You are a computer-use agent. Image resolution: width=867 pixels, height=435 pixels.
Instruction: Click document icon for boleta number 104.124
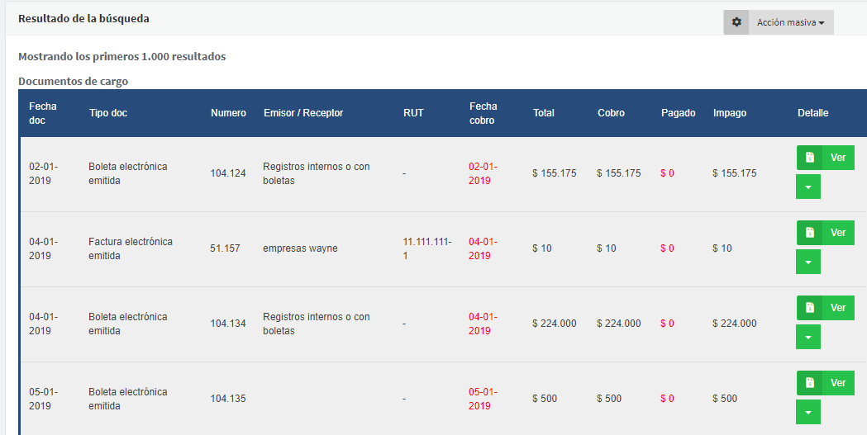(810, 158)
